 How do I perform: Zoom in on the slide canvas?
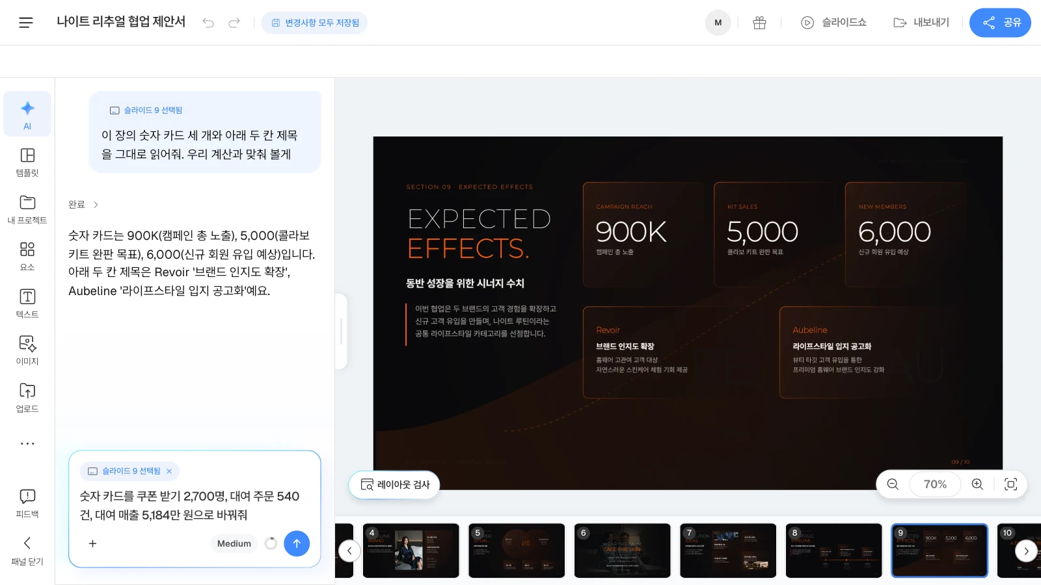click(x=977, y=484)
